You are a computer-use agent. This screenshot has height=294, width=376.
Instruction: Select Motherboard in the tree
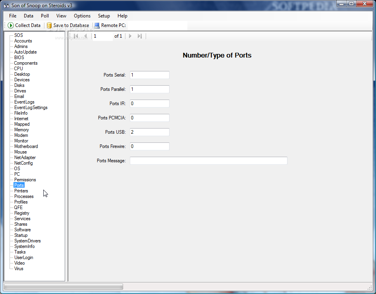(x=26, y=146)
